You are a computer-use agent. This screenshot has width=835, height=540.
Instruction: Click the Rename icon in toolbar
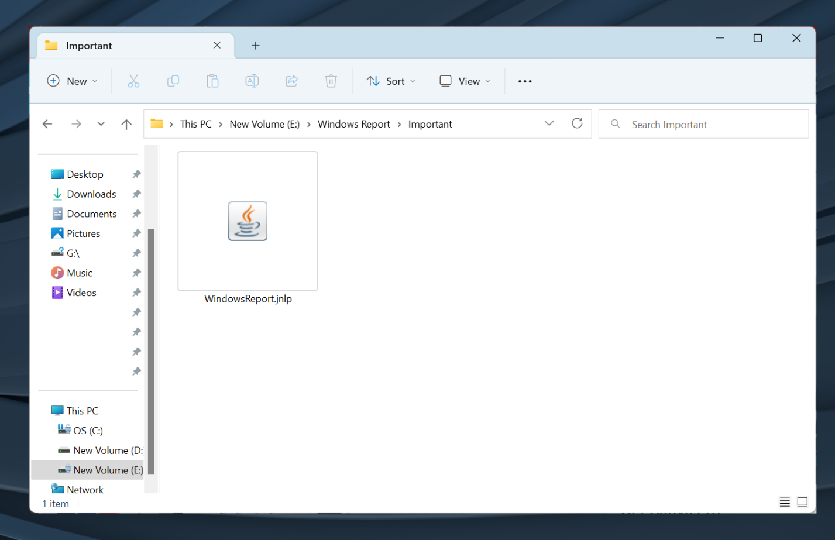(252, 81)
